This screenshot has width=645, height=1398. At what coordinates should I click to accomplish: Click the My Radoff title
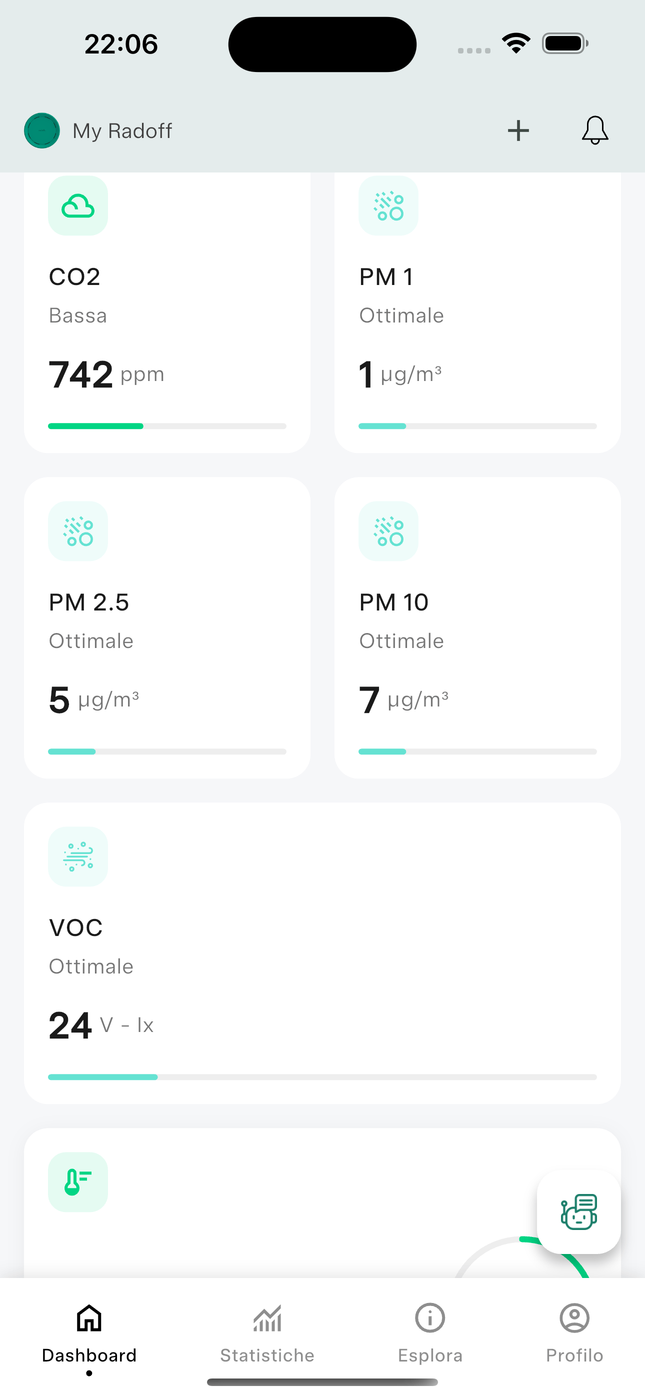[122, 131]
